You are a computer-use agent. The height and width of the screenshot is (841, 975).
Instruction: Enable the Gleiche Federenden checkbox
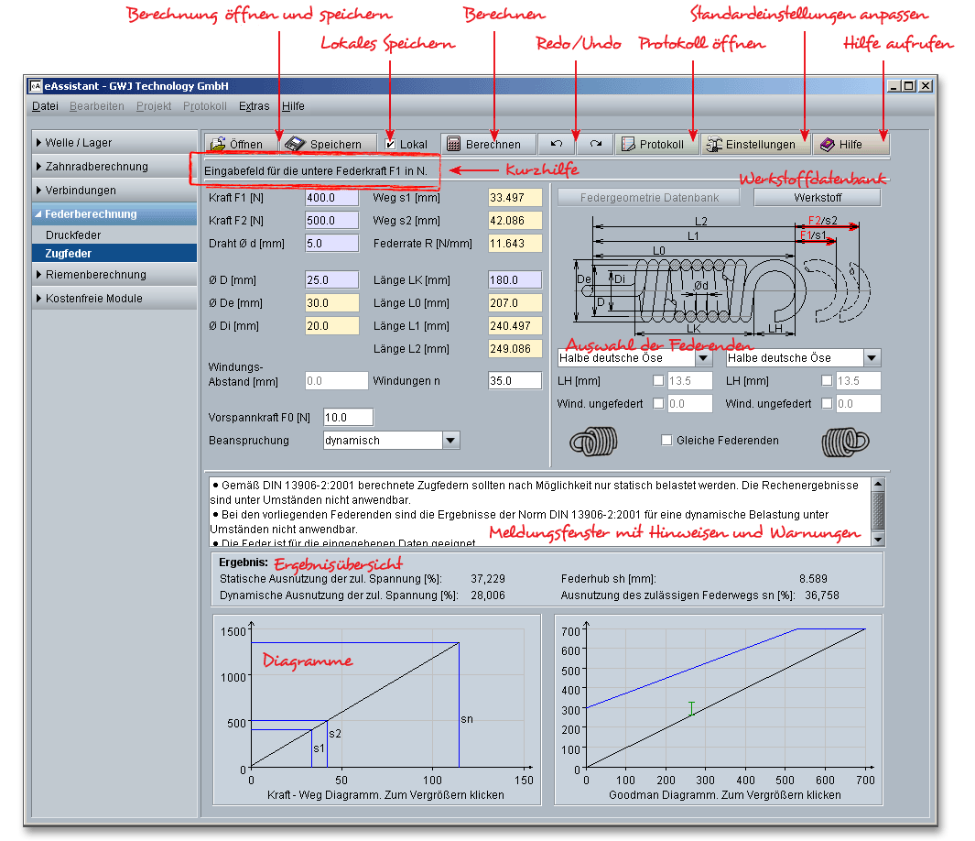pyautogui.click(x=666, y=440)
